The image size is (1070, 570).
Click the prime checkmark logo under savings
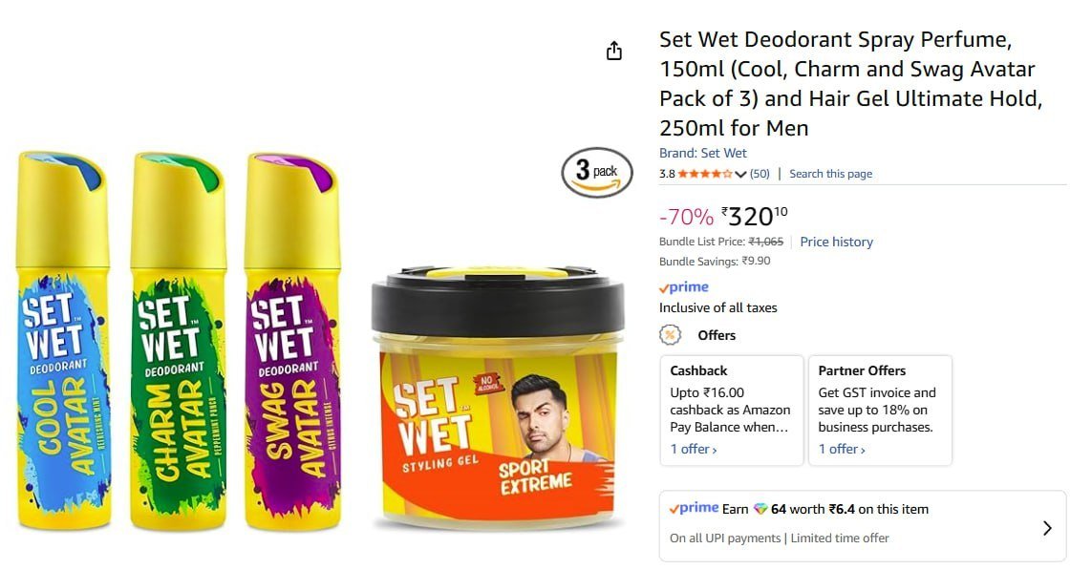[x=684, y=287]
